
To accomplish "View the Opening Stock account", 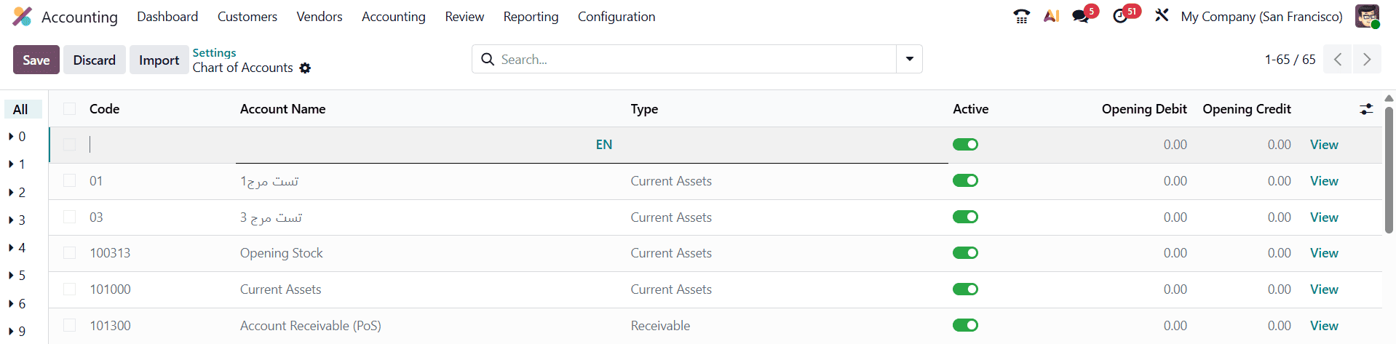I will [x=1324, y=253].
